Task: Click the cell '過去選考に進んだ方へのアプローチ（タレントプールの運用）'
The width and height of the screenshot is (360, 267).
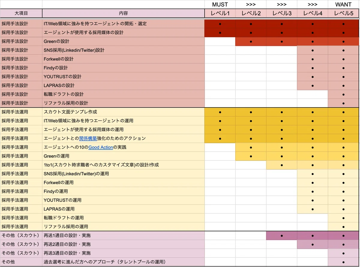Action: point(123,262)
